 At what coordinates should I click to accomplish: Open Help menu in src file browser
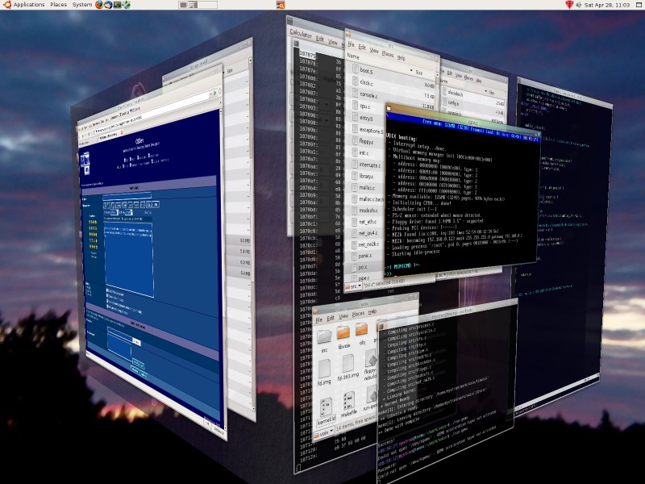(x=401, y=58)
